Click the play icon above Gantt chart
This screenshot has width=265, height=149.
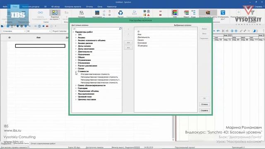pyautogui.click(x=223, y=31)
